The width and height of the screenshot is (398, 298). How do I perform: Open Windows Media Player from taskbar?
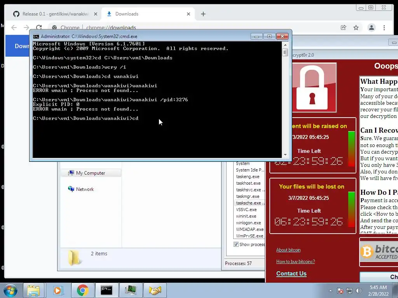pyautogui.click(x=58, y=290)
